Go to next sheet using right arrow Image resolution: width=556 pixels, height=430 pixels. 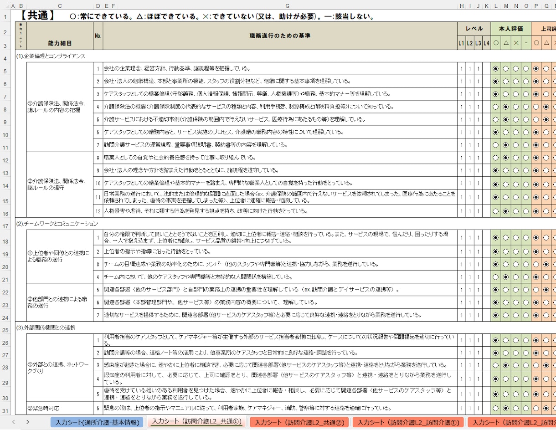click(28, 422)
